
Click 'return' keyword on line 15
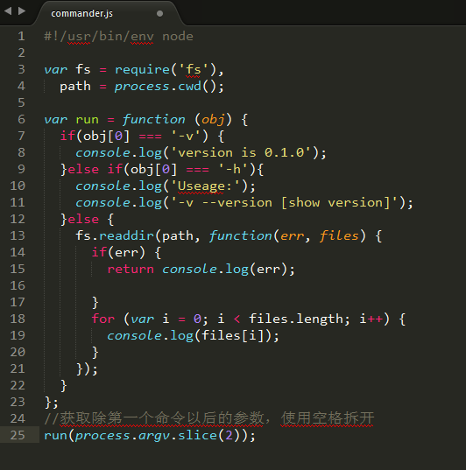[131, 270]
